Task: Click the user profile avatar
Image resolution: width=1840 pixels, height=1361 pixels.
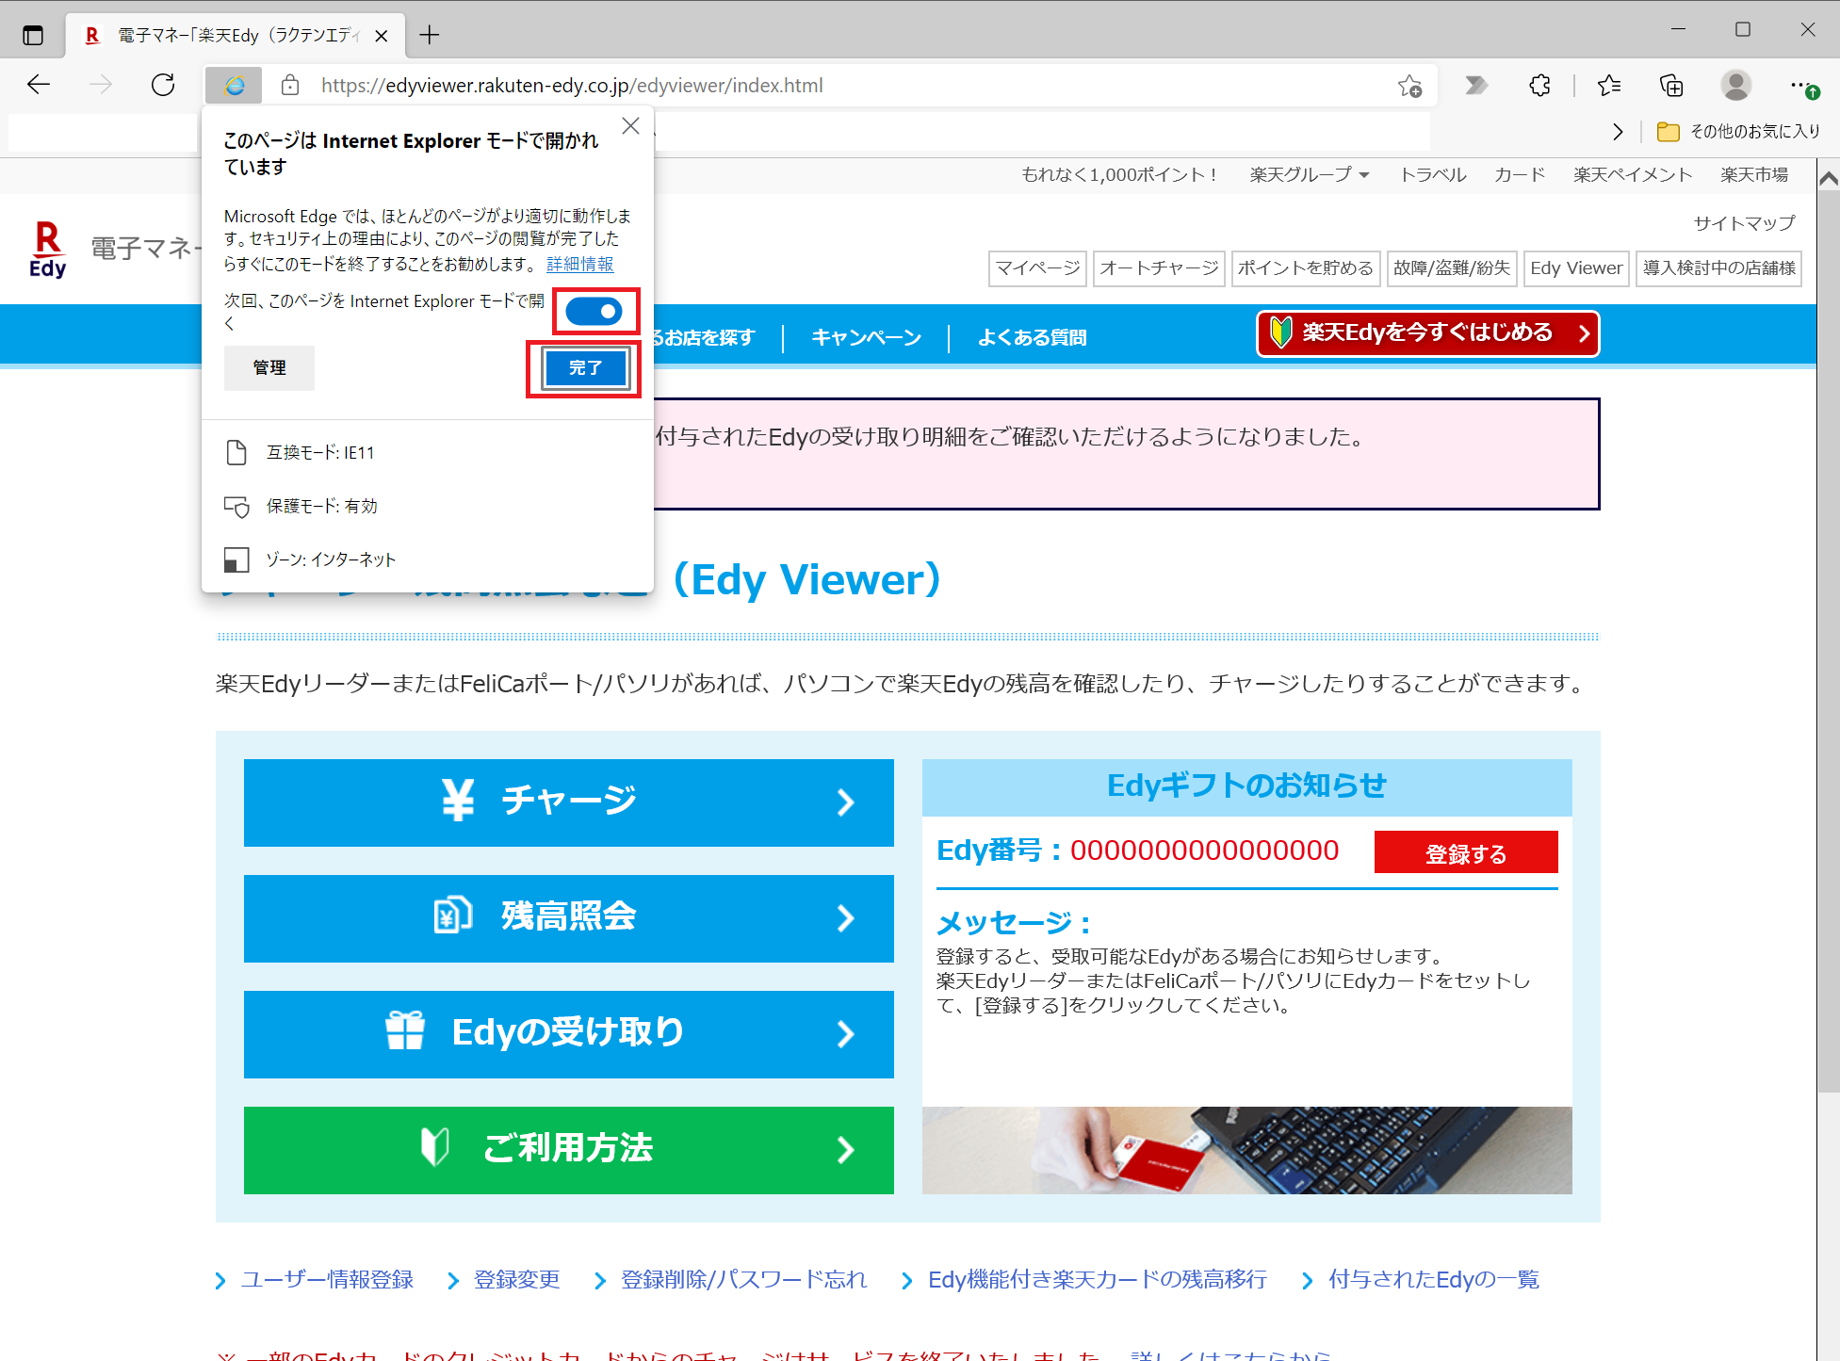Action: [1735, 86]
